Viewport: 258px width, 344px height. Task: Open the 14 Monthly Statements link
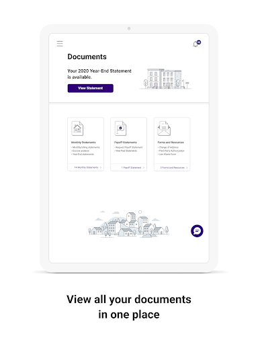(86, 167)
